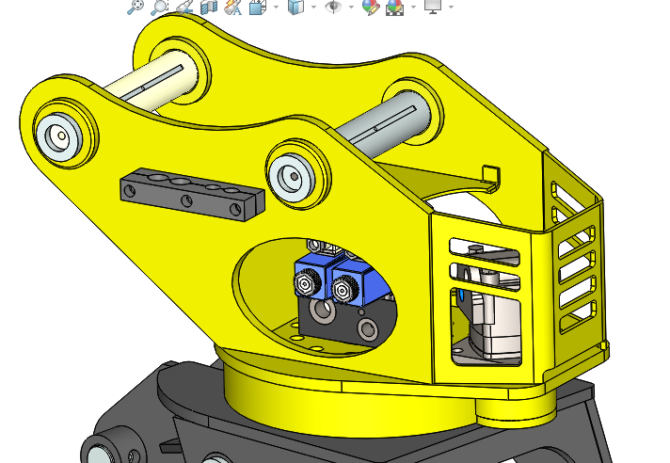Open Dynamic Annotation Views tool
The height and width of the screenshot is (463, 670).
click(233, 8)
